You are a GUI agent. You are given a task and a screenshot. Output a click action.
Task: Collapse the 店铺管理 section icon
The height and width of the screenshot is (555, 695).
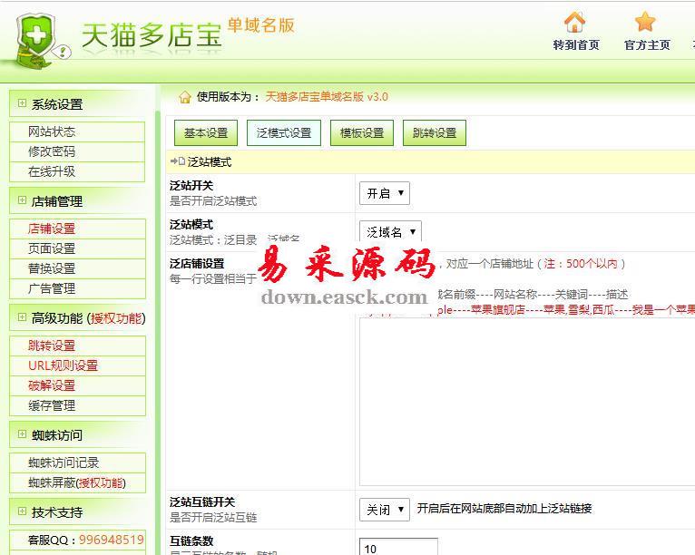[x=22, y=200]
